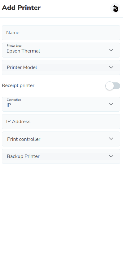Click the IP value in Connection field

click(9, 105)
